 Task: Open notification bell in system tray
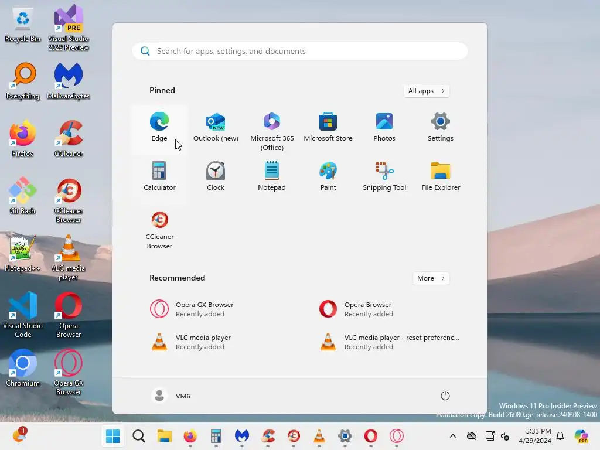[x=560, y=436]
